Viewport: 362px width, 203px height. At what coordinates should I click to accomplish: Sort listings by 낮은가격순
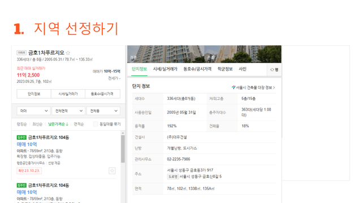[x=58, y=124]
